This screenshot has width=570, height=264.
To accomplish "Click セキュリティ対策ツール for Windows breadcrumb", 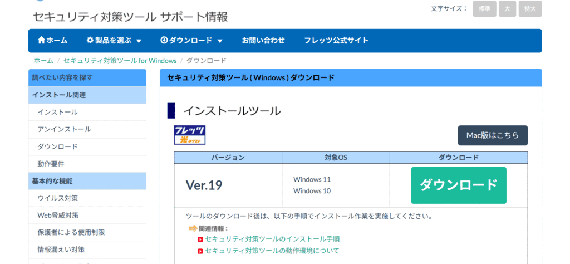I will click(120, 61).
